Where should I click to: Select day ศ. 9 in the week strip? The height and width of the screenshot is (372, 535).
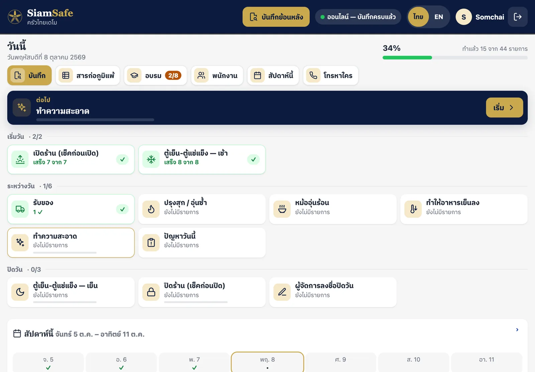point(340,362)
